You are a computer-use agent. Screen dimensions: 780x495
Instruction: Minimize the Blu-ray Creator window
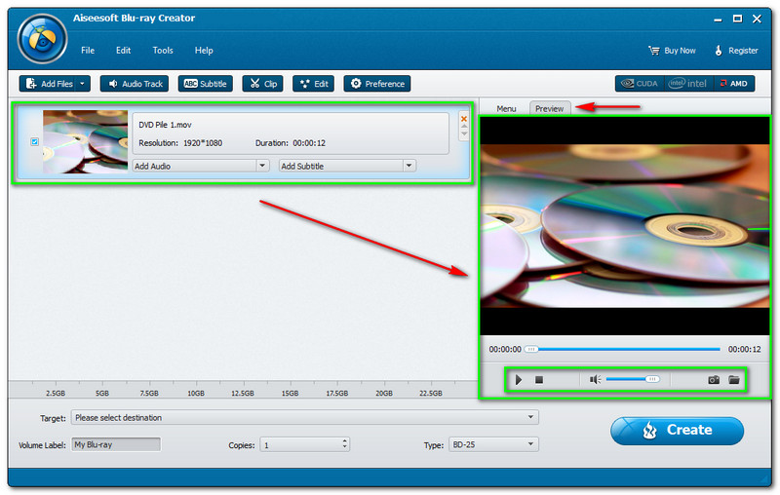[x=718, y=19]
